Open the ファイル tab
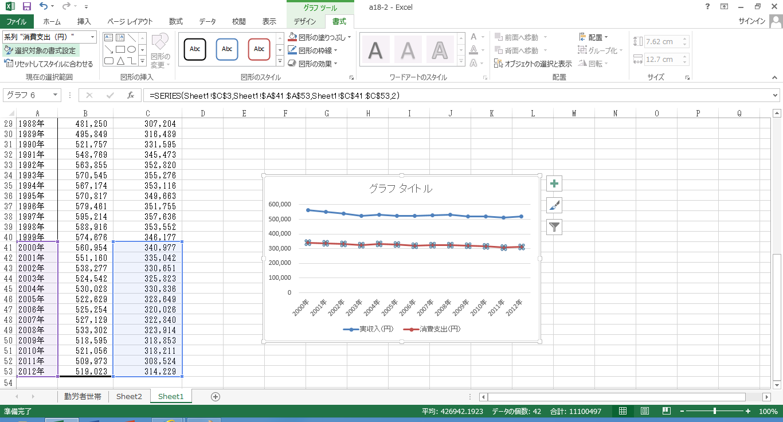Screen dimensions: 783x422 [x=17, y=22]
